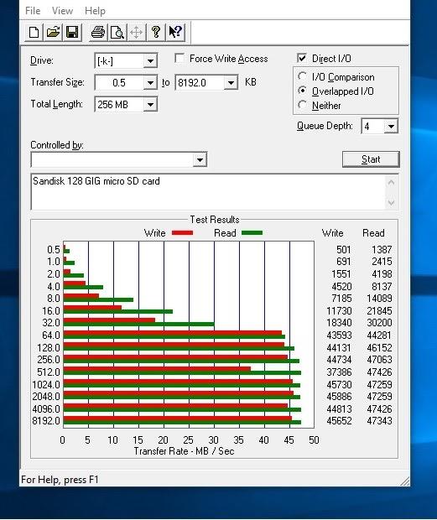Viewport: 437px width, 520px height.
Task: Open the File menu
Action: (x=33, y=11)
